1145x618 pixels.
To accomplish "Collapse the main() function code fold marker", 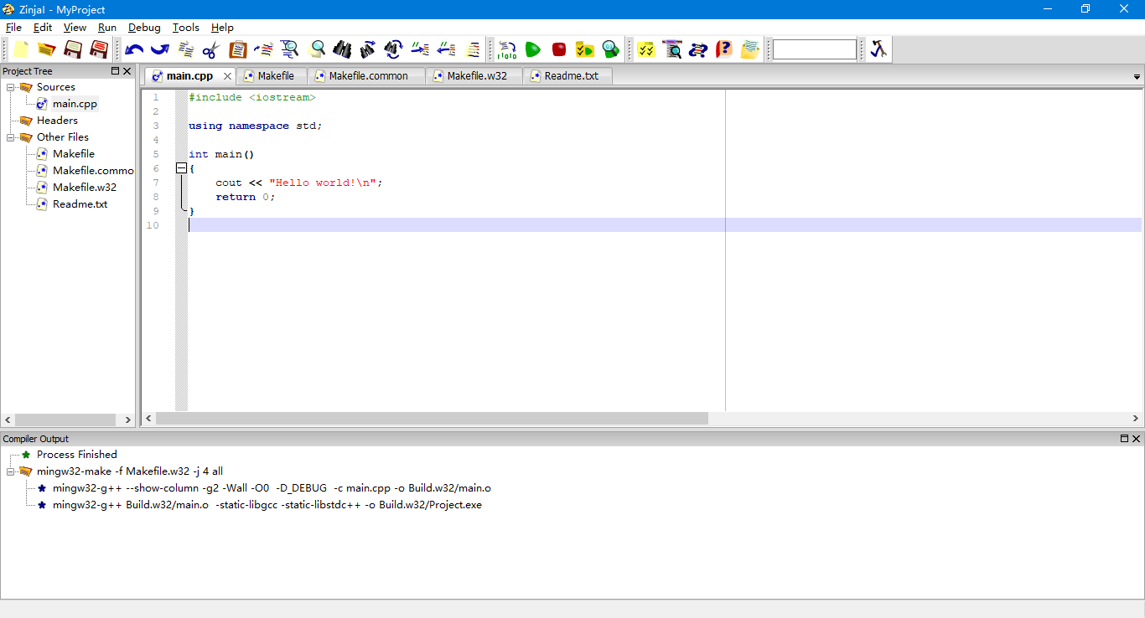I will [181, 167].
